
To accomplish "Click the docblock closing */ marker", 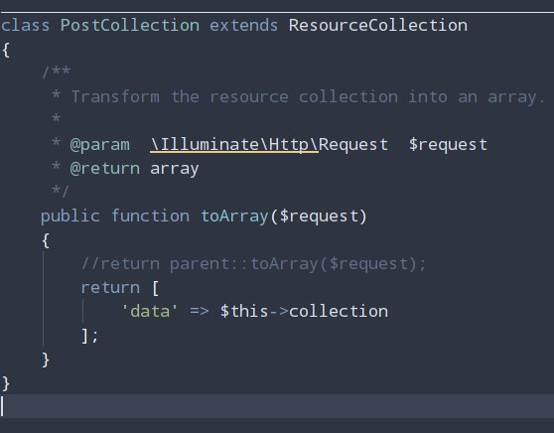I will pyautogui.click(x=60, y=192).
